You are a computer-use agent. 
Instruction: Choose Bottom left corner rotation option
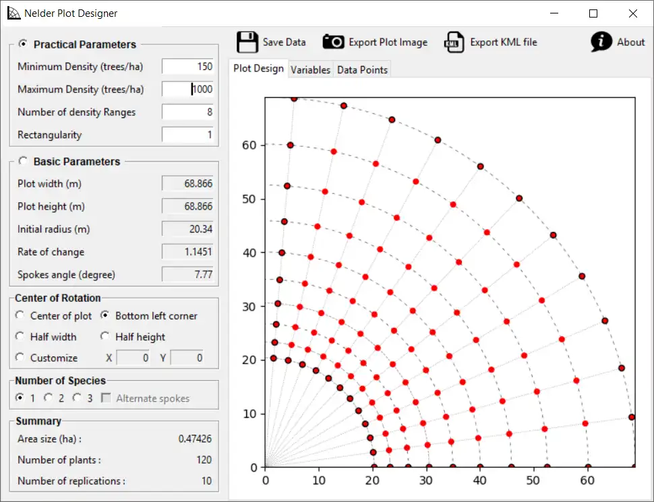(105, 315)
